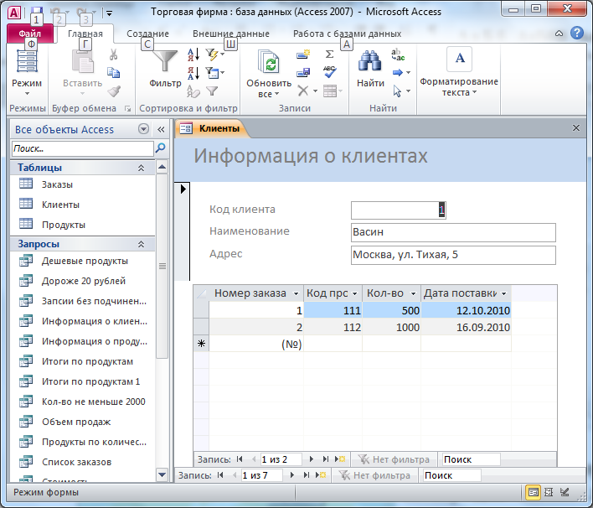The image size is (593, 508).
Task: Open Работа с базами данных tab
Action: coord(348,34)
